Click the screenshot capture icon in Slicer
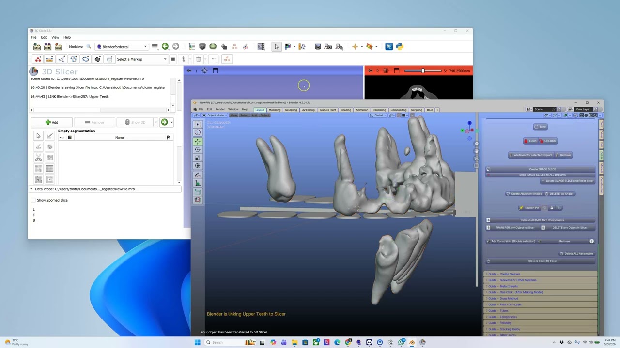 click(318, 46)
